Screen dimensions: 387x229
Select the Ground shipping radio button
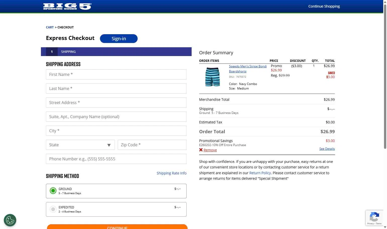point(53,191)
